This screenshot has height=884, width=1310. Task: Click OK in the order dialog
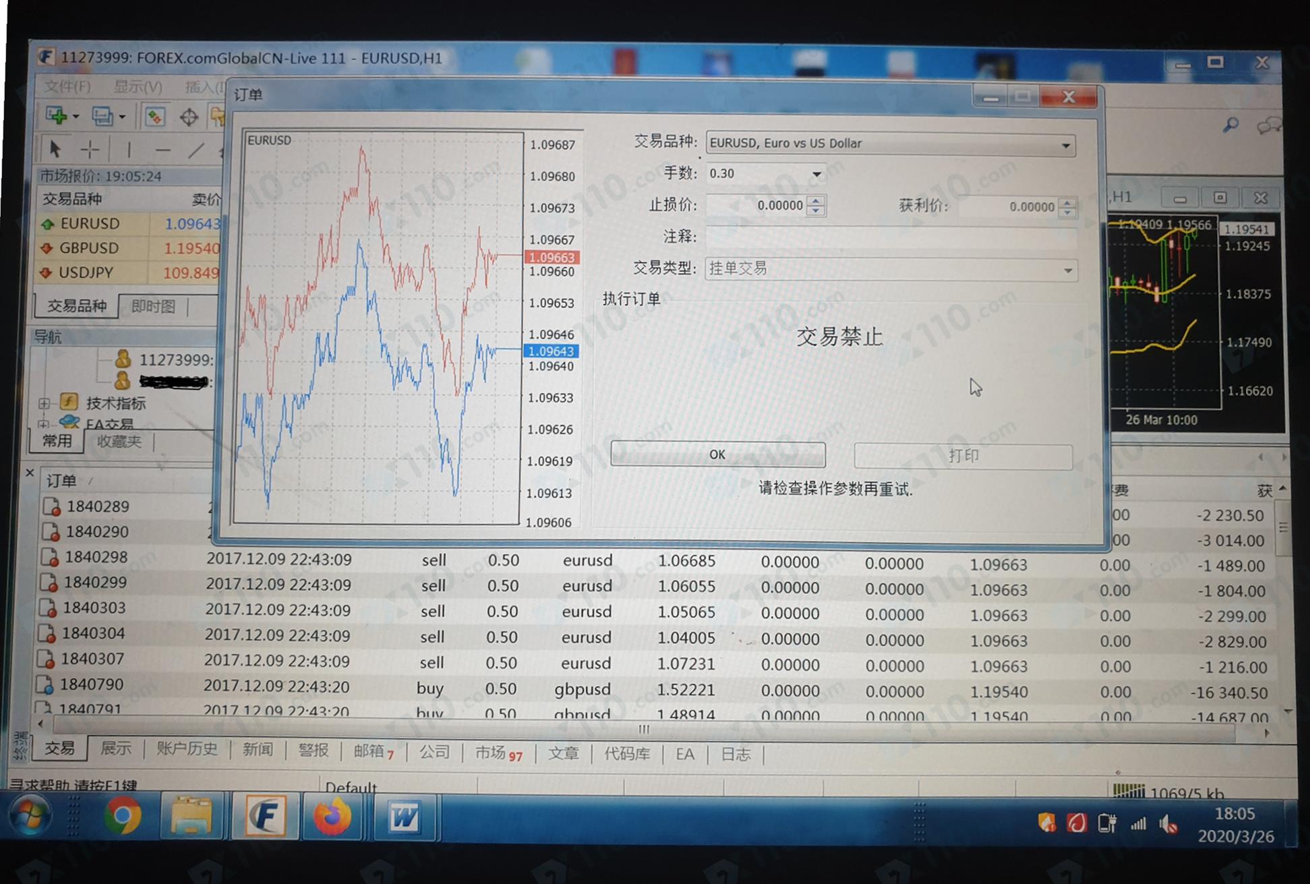[x=717, y=454]
